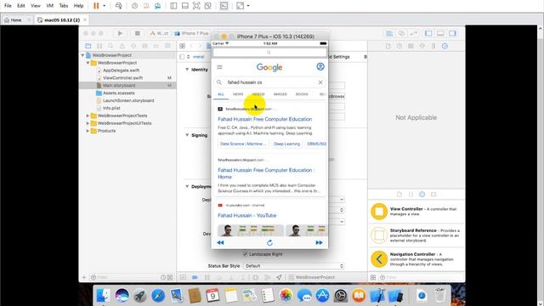544x306 pixels.
Task: Go forward with the simulator fast-forward button
Action: (319, 242)
